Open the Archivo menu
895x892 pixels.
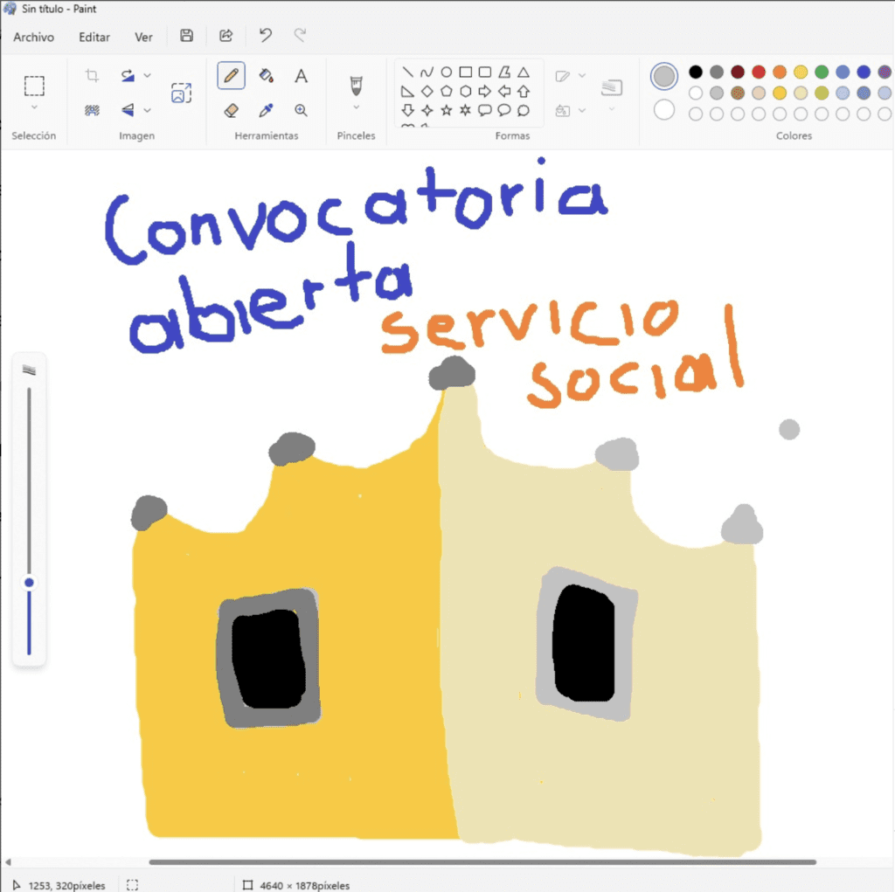34,37
